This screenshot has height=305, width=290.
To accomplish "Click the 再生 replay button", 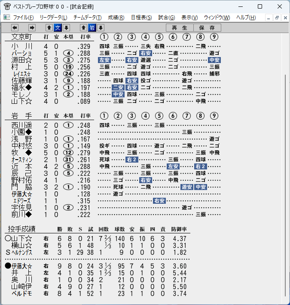I will click(180, 28).
